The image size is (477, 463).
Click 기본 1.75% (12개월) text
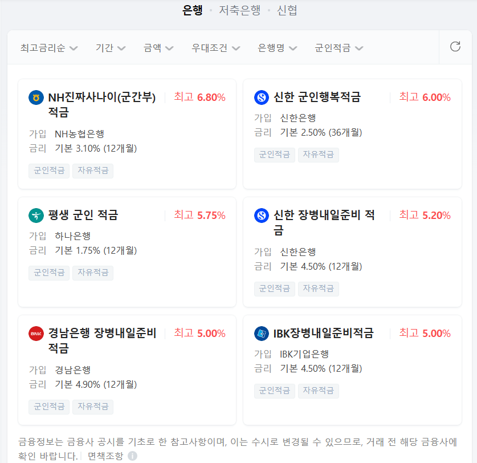96,251
